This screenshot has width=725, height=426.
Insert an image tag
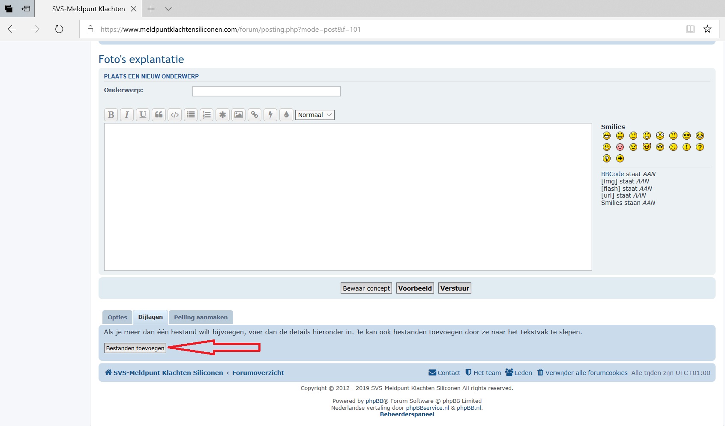[x=238, y=115]
